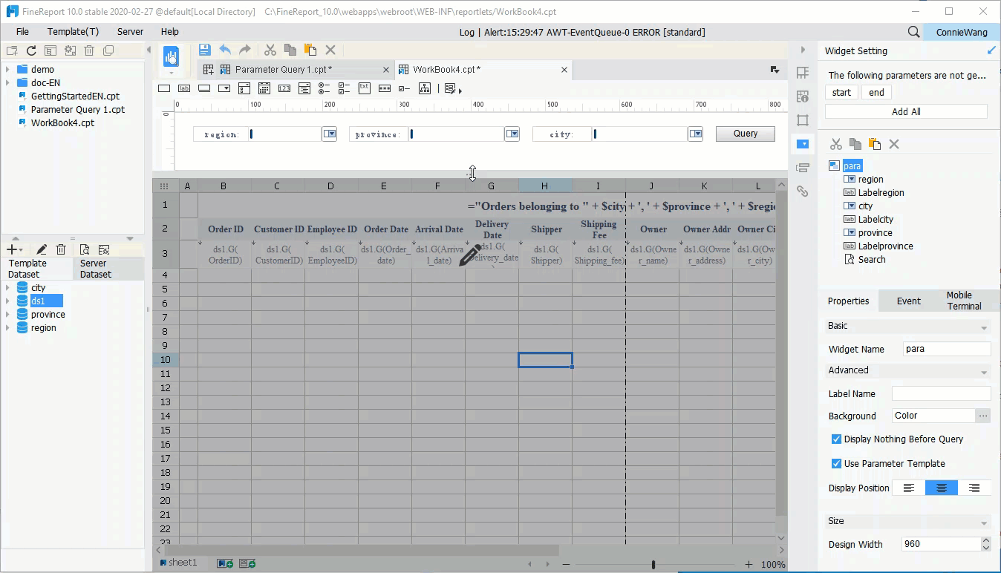Image resolution: width=1001 pixels, height=573 pixels.
Task: Insert label widget from widget toolbar
Action: click(184, 88)
